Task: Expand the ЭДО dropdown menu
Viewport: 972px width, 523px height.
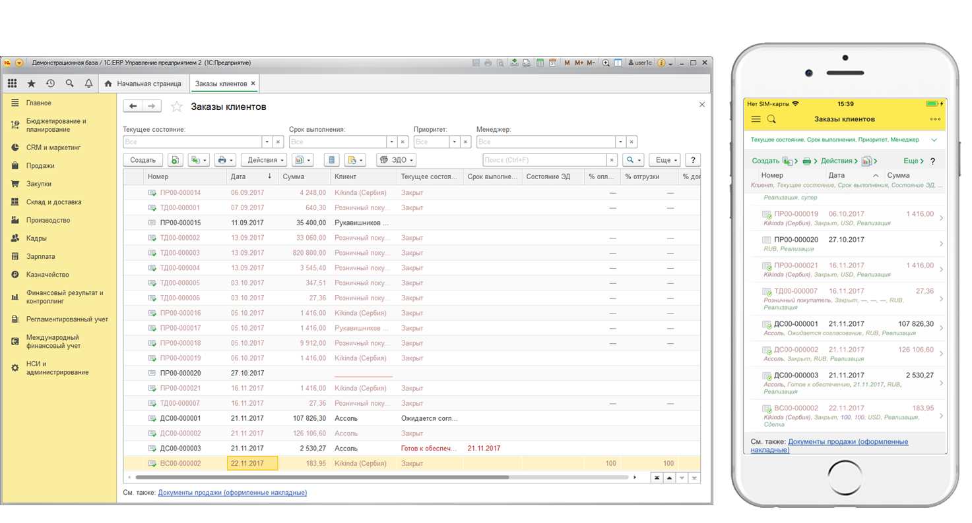Action: click(396, 160)
